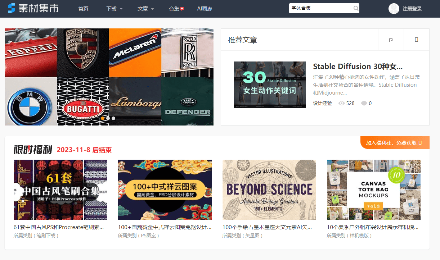Open the Beyond Science vector thumbnail
440x260 pixels.
tap(269, 190)
